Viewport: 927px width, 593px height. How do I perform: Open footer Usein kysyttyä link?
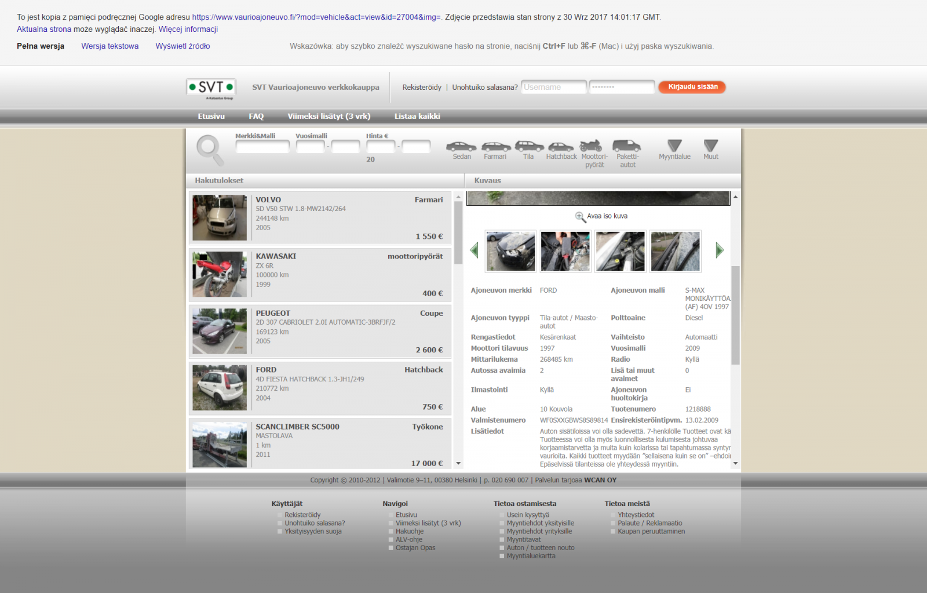click(x=528, y=515)
